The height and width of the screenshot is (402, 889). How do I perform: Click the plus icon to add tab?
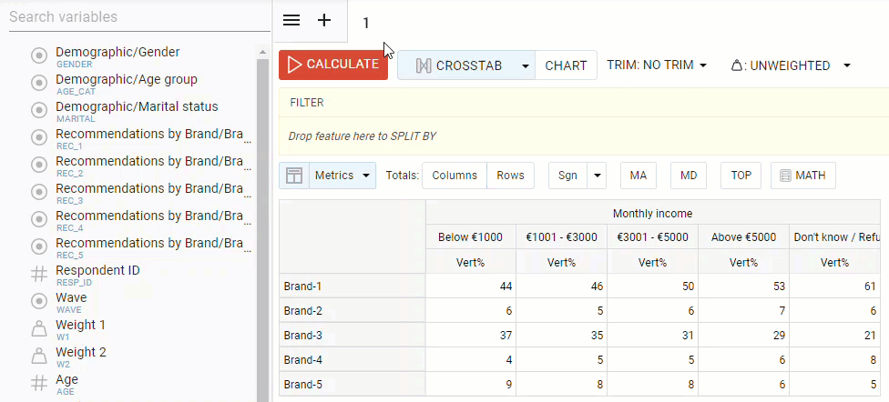point(324,21)
